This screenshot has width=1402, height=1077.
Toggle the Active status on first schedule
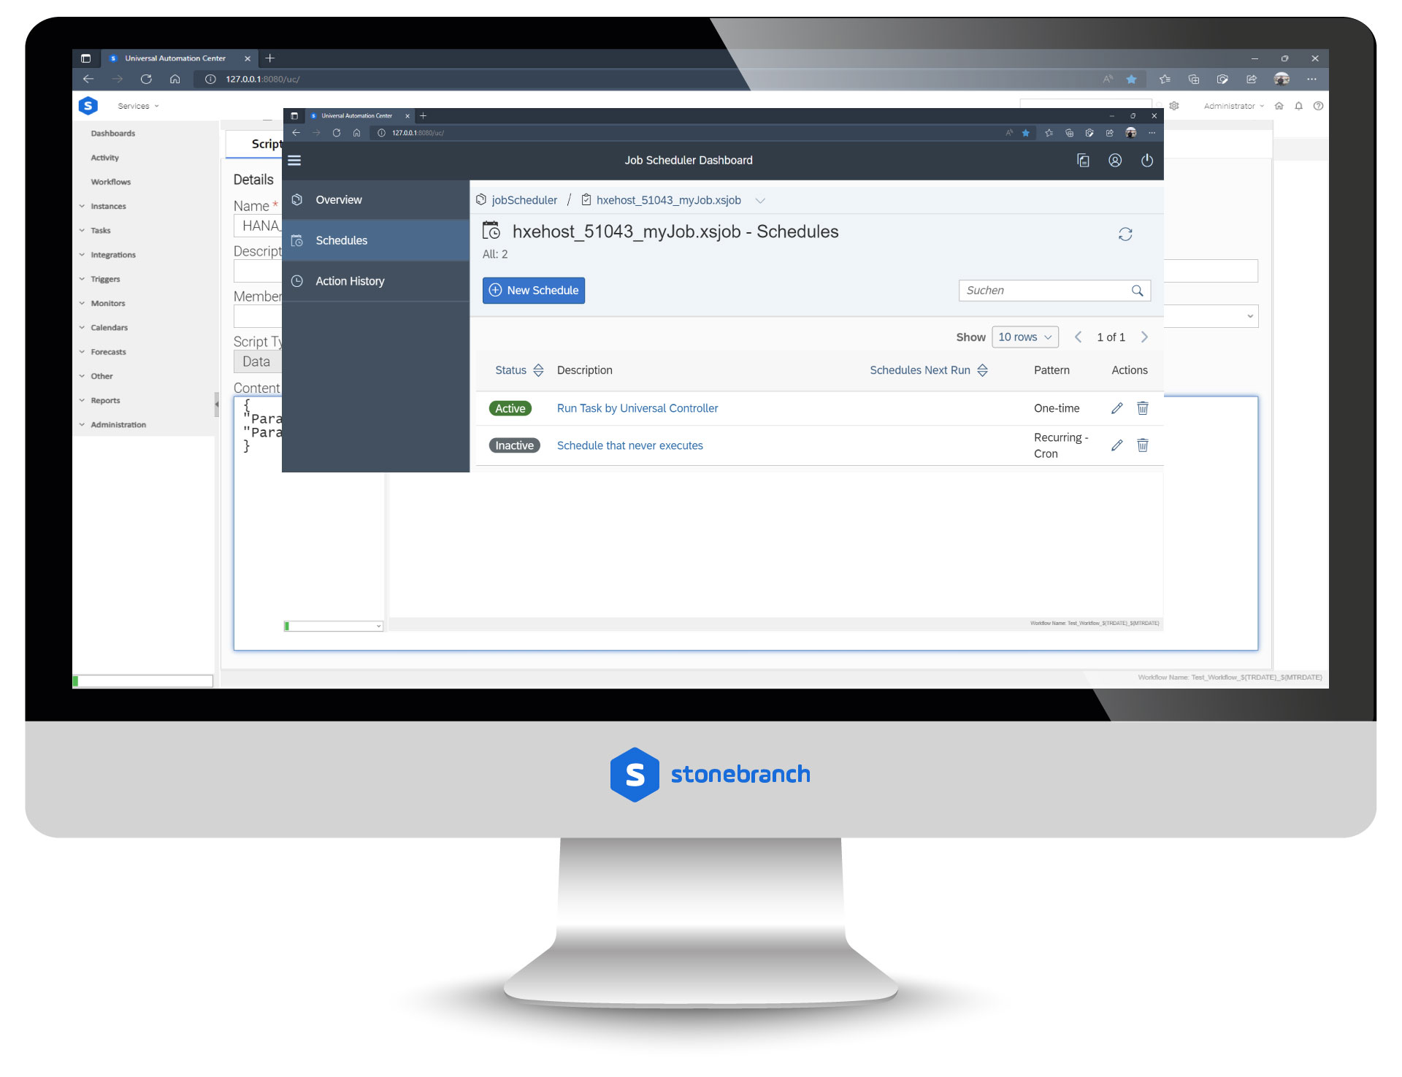(x=511, y=408)
